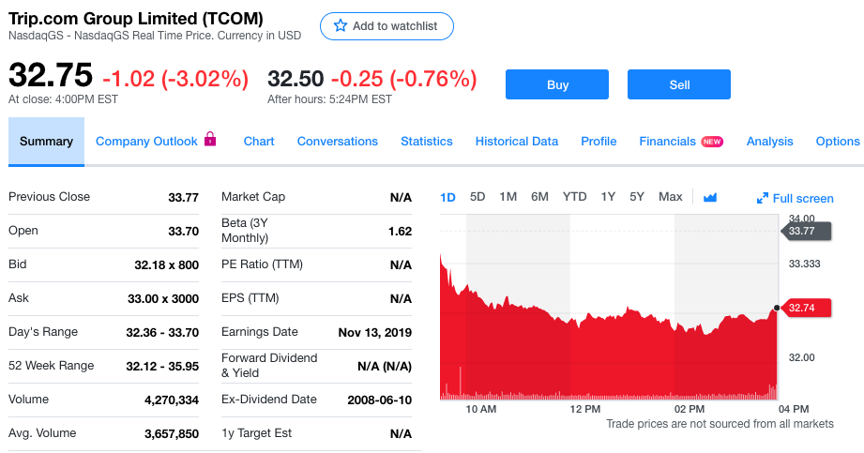Click the blue Sell button
The image size is (864, 453).
tap(679, 84)
